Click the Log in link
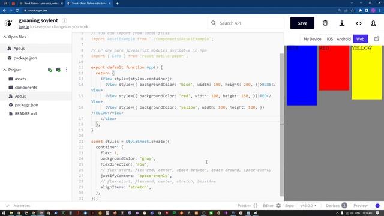This screenshot has height=216, width=384. [24, 26]
